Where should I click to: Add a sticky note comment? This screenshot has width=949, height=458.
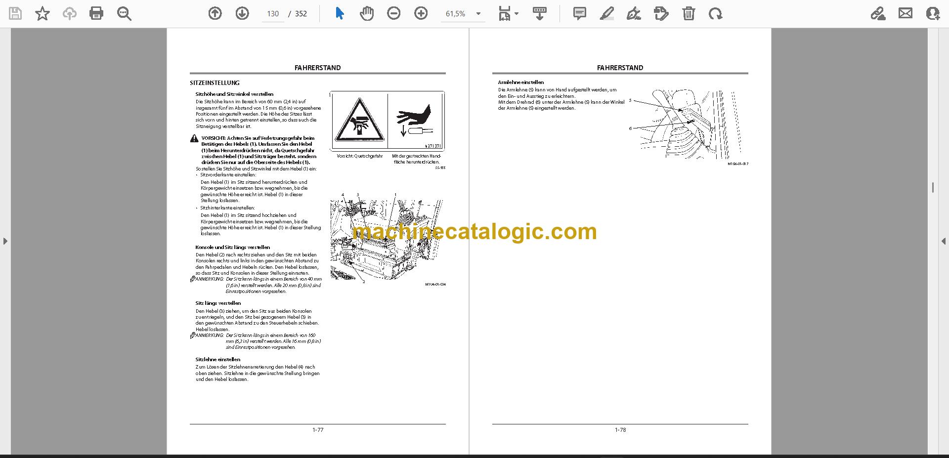pos(580,13)
